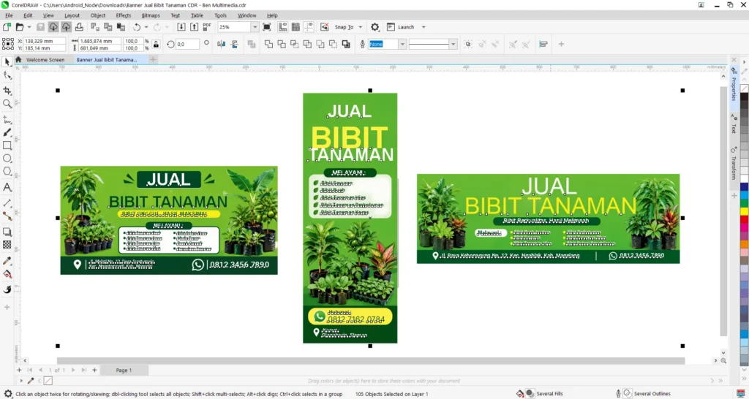Expand the Undo history arrow
This screenshot has height=399, width=749.
tap(146, 27)
